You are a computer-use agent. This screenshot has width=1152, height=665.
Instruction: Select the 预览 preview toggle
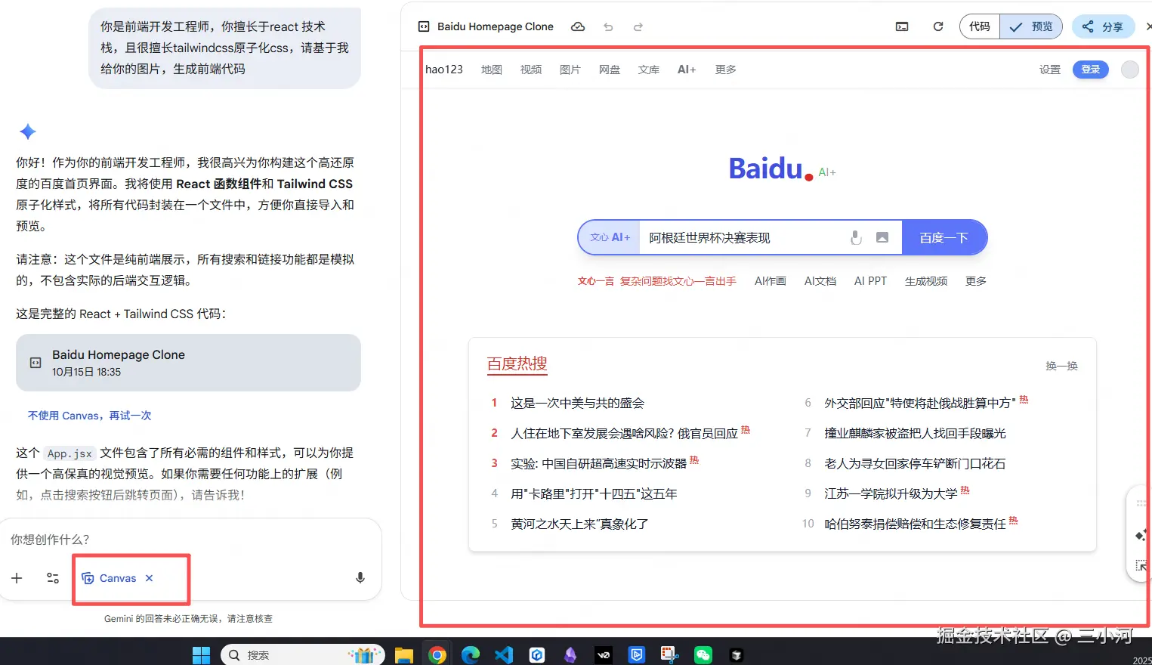point(1031,26)
